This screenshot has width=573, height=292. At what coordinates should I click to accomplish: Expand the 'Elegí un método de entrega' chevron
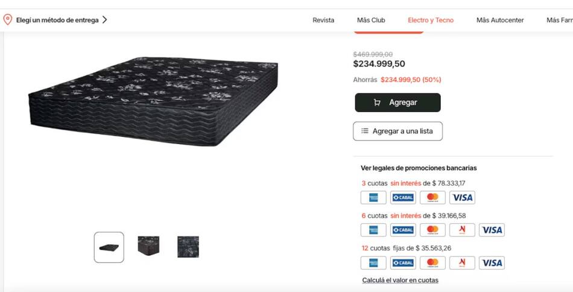(x=104, y=19)
